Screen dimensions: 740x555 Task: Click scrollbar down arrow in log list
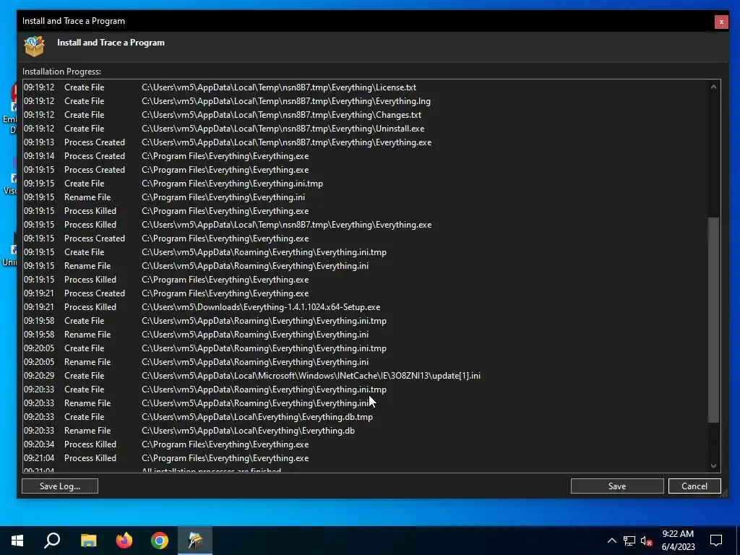click(713, 466)
